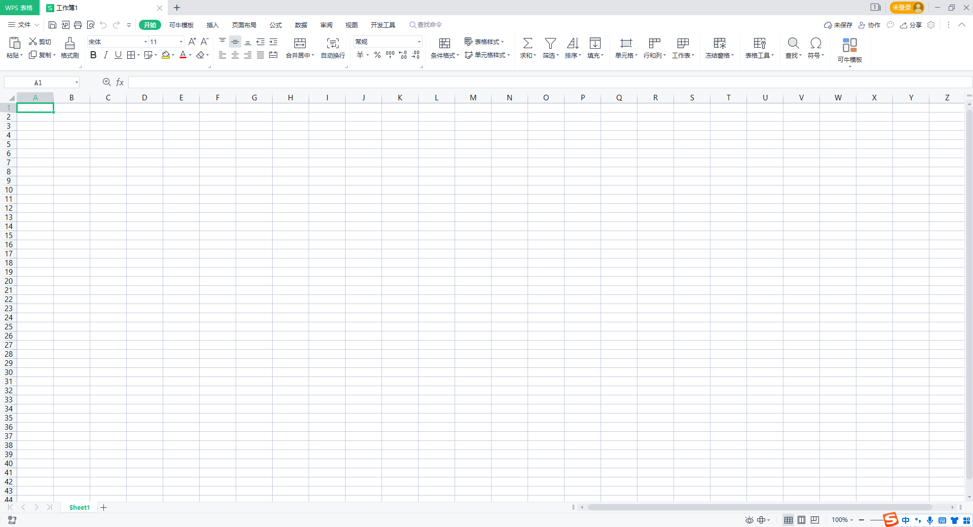
Task: Increase font size with the A+ icon
Action: (x=192, y=42)
